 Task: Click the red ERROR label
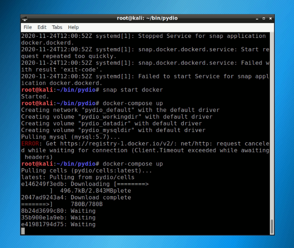[30, 144]
